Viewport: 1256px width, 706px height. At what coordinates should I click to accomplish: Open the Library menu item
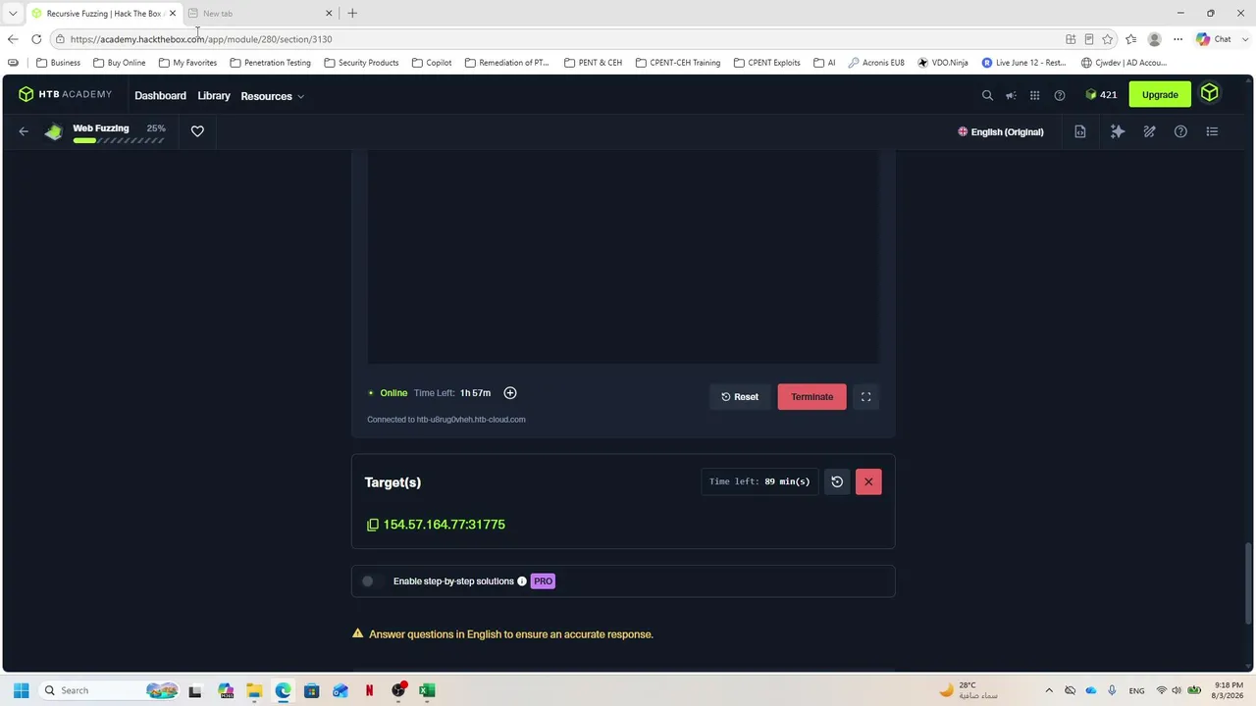(213, 96)
